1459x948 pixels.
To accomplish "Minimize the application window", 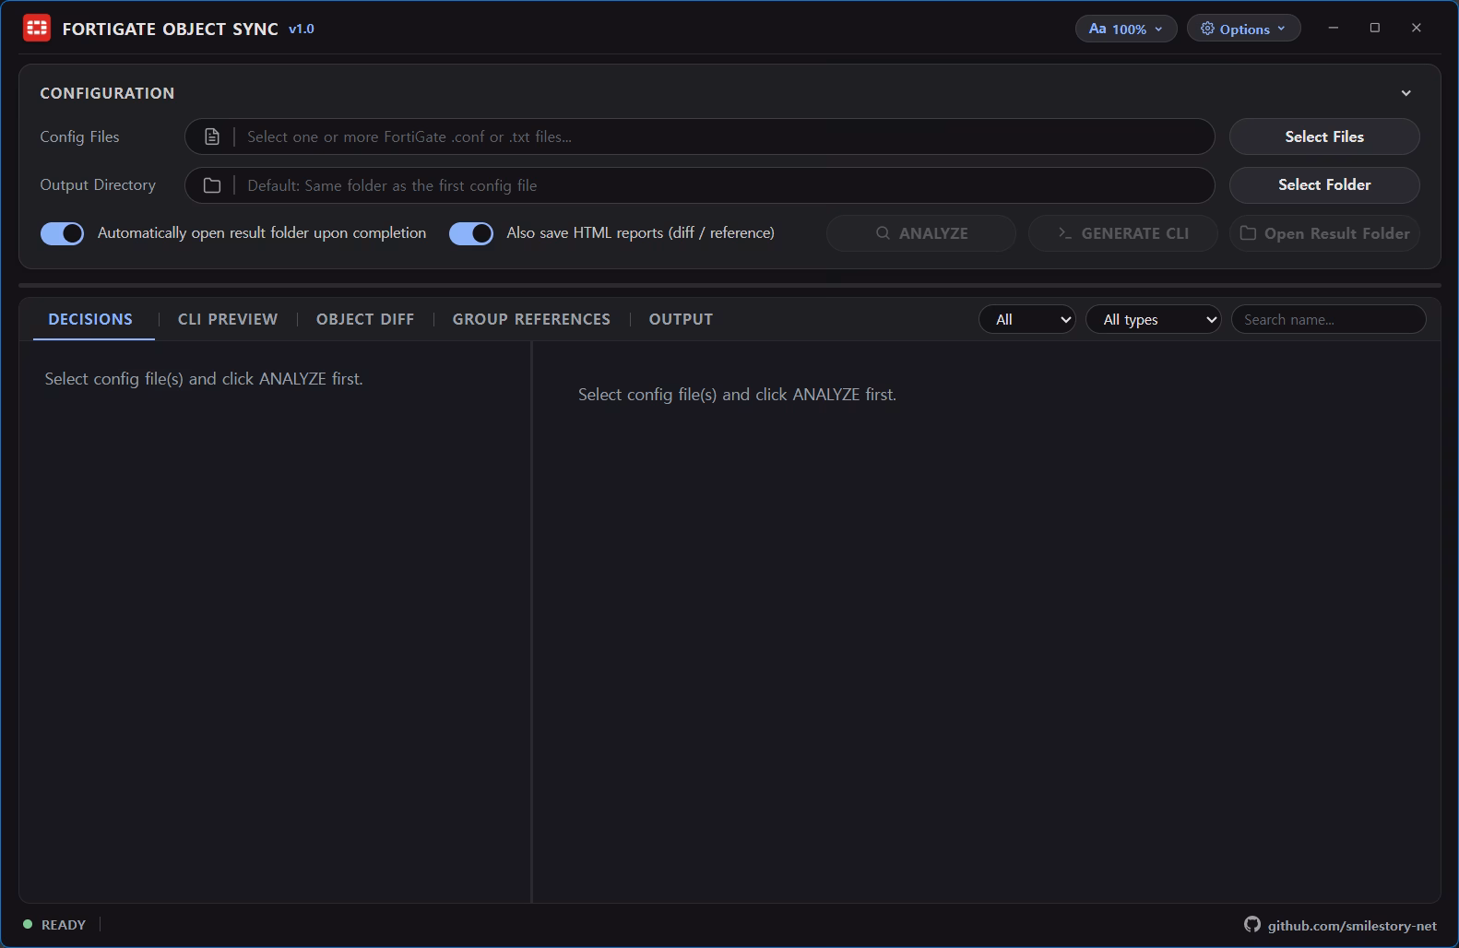I will [x=1333, y=28].
